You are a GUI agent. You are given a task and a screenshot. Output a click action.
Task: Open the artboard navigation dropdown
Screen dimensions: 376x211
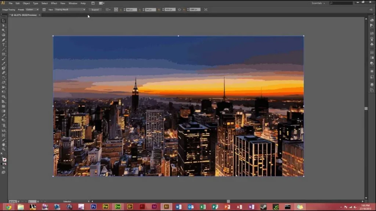pos(38,201)
